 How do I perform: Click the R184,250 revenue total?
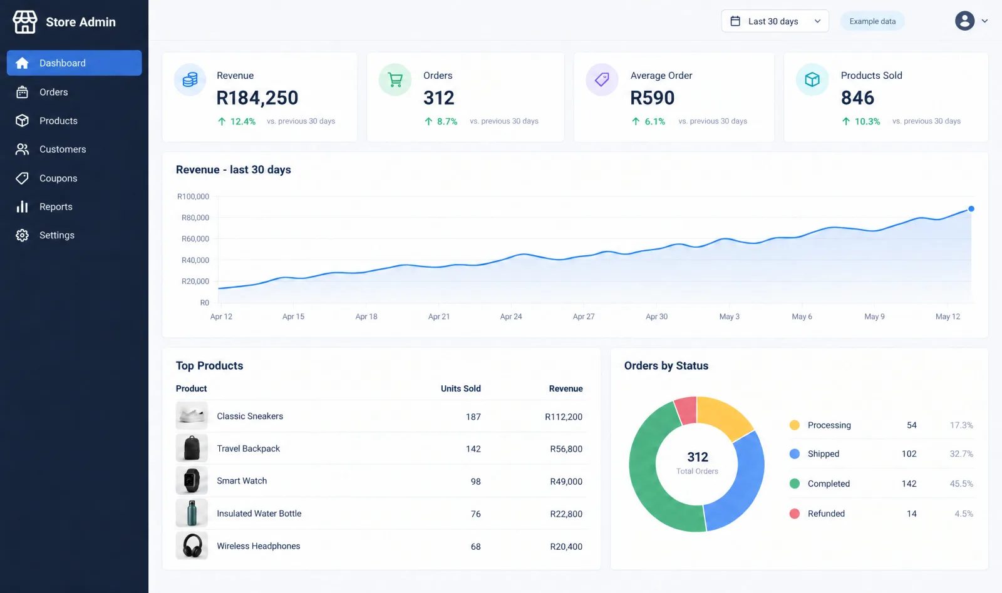257,98
